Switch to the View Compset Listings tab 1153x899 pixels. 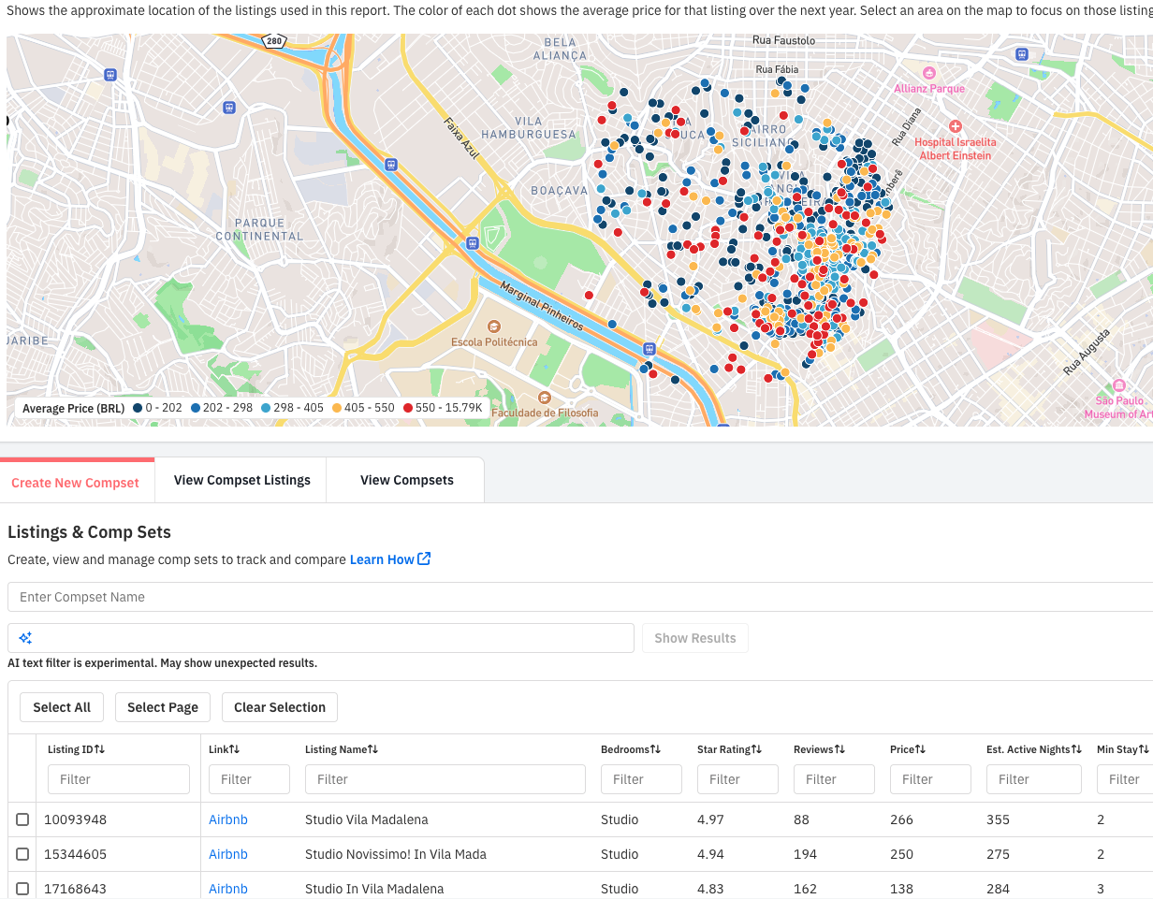pyautogui.click(x=241, y=480)
